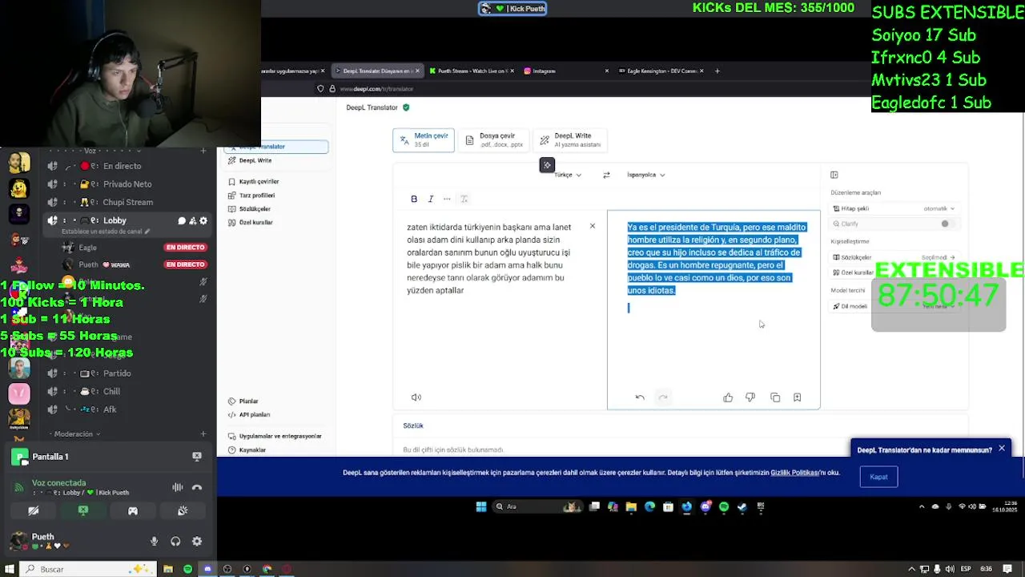This screenshot has width=1025, height=577.
Task: Copy the Spanish translation
Action: pos(775,397)
